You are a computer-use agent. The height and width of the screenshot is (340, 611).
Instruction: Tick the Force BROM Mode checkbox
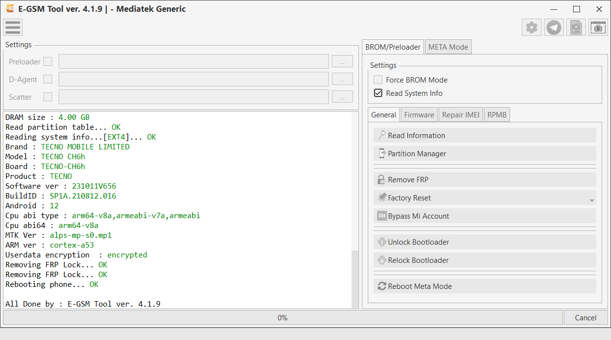click(378, 80)
